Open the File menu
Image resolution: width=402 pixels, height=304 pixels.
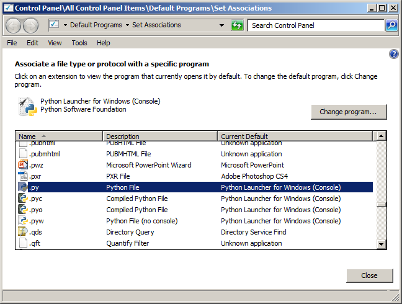click(12, 43)
